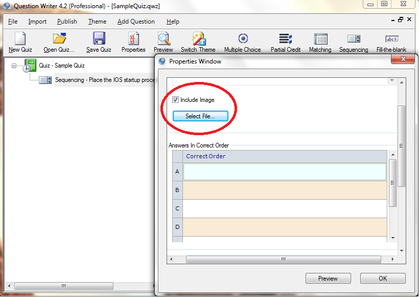Open the Import menu
This screenshot has width=419, height=297.
coord(37,22)
